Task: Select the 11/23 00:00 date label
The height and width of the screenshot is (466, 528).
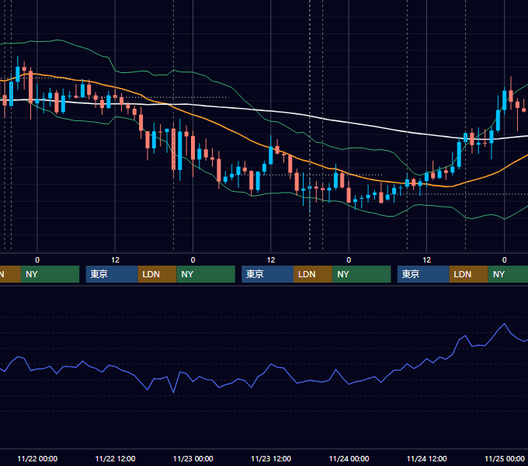Action: [193, 458]
